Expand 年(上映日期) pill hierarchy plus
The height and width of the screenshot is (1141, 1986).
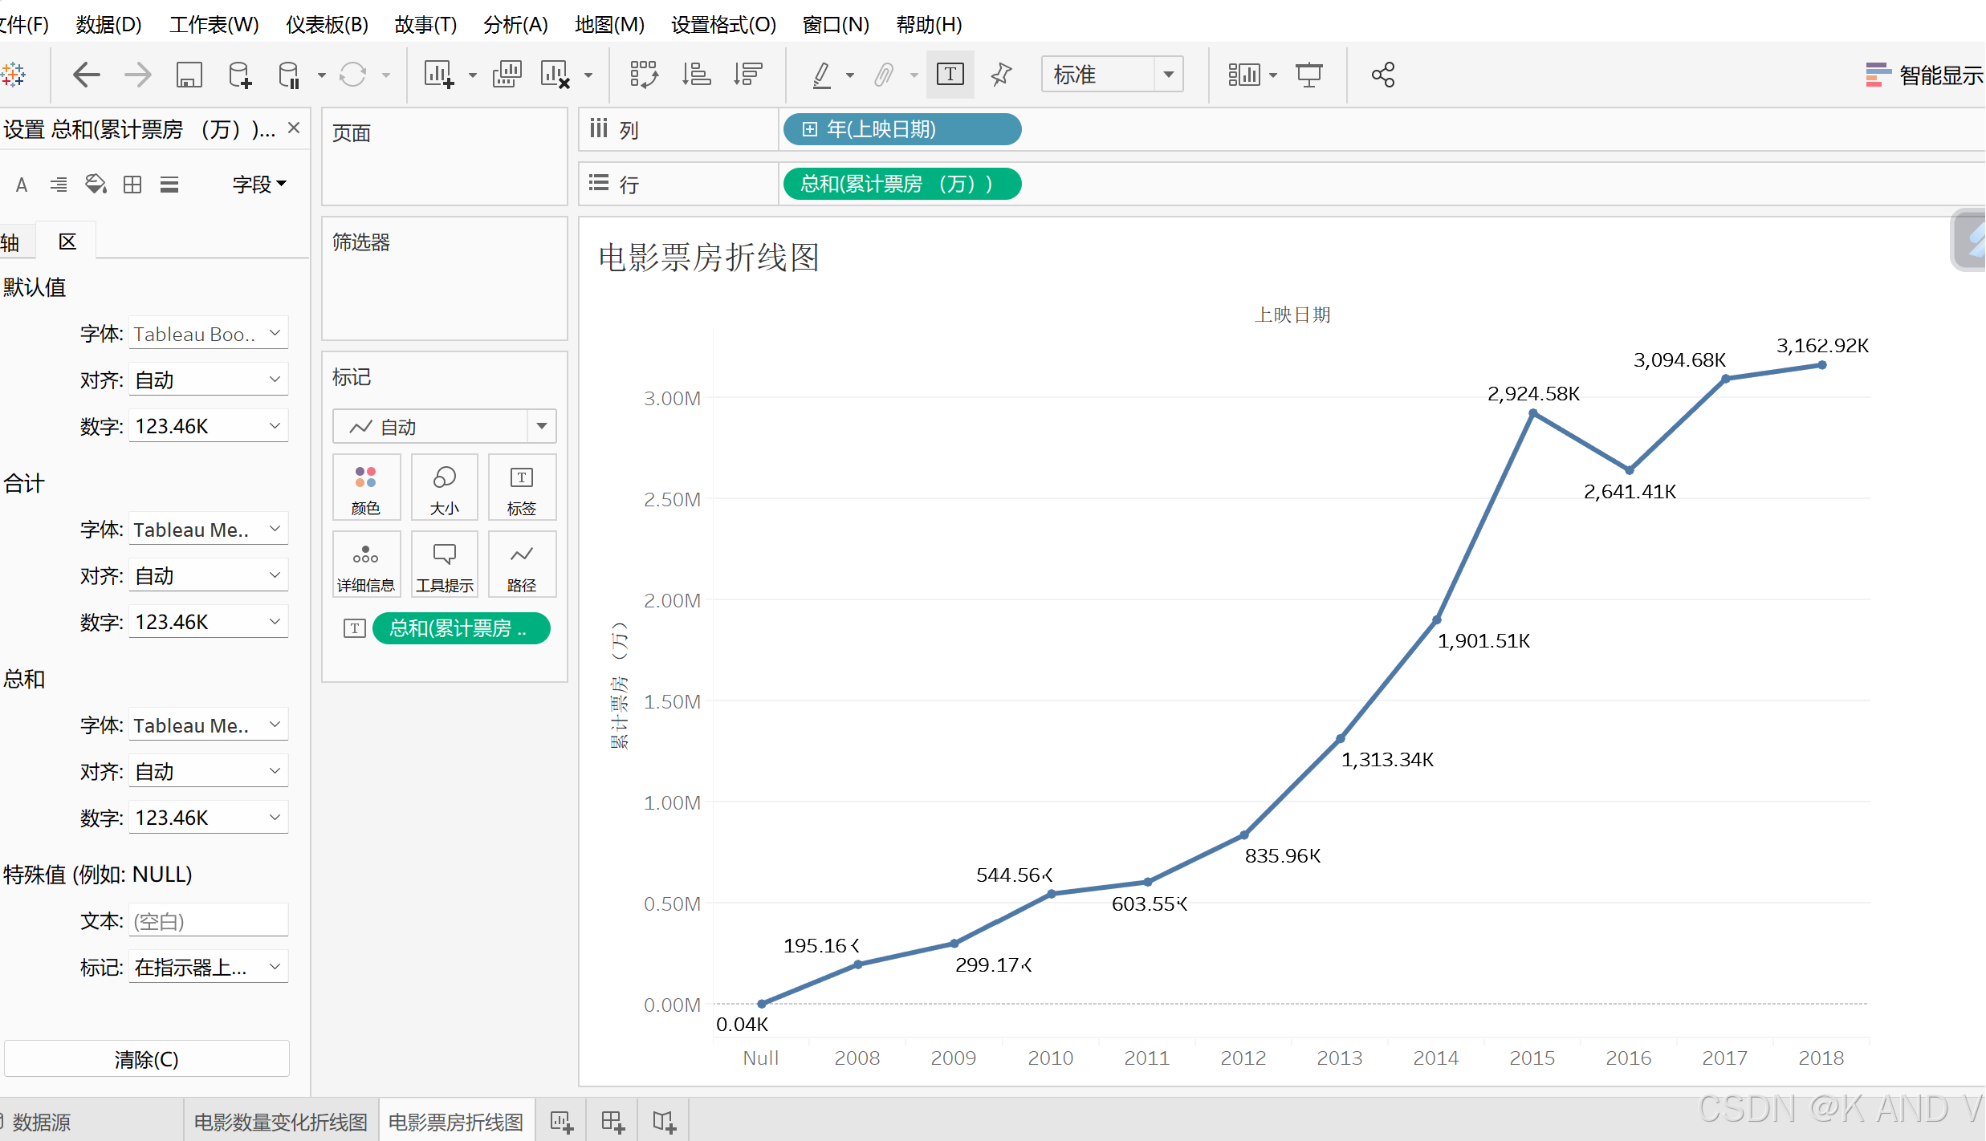(809, 129)
